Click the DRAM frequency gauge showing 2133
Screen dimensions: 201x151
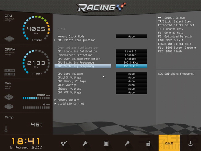(36, 62)
